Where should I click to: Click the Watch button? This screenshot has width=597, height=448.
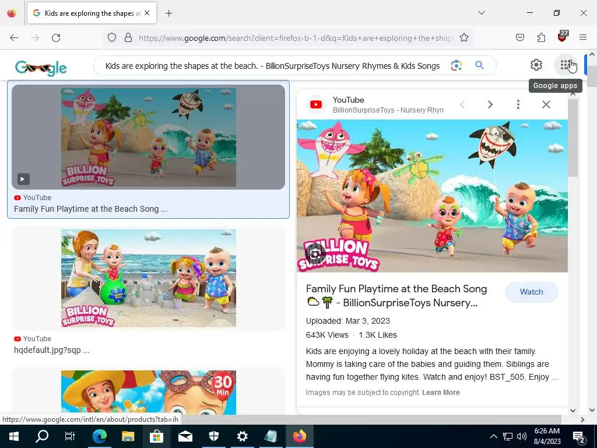click(532, 292)
